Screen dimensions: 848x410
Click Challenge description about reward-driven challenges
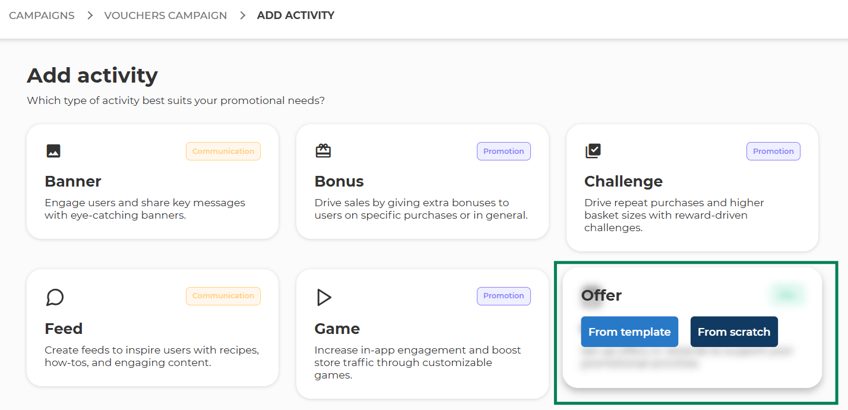[674, 215]
